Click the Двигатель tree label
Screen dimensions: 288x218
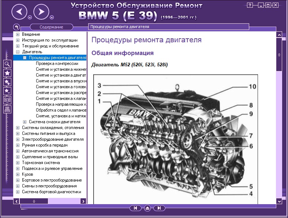32,52
